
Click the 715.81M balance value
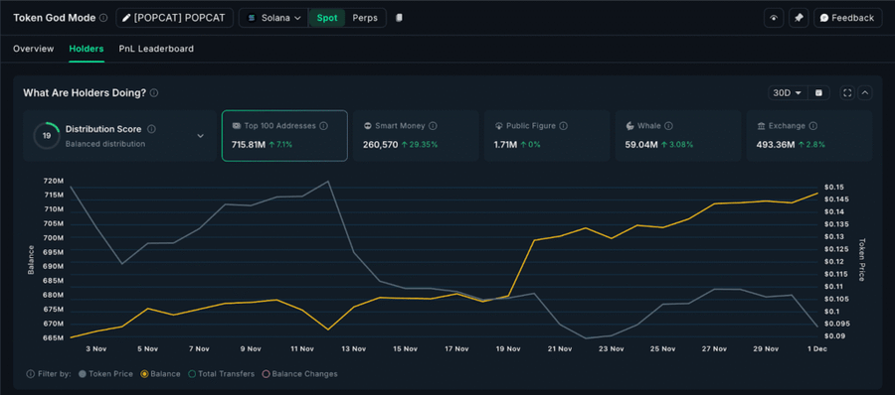click(249, 145)
